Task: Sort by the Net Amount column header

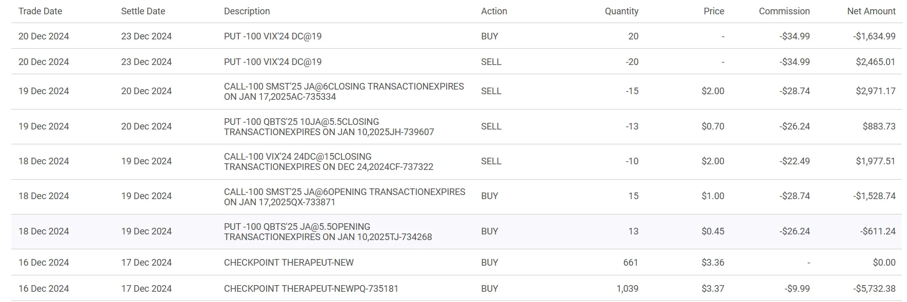Action: point(871,11)
